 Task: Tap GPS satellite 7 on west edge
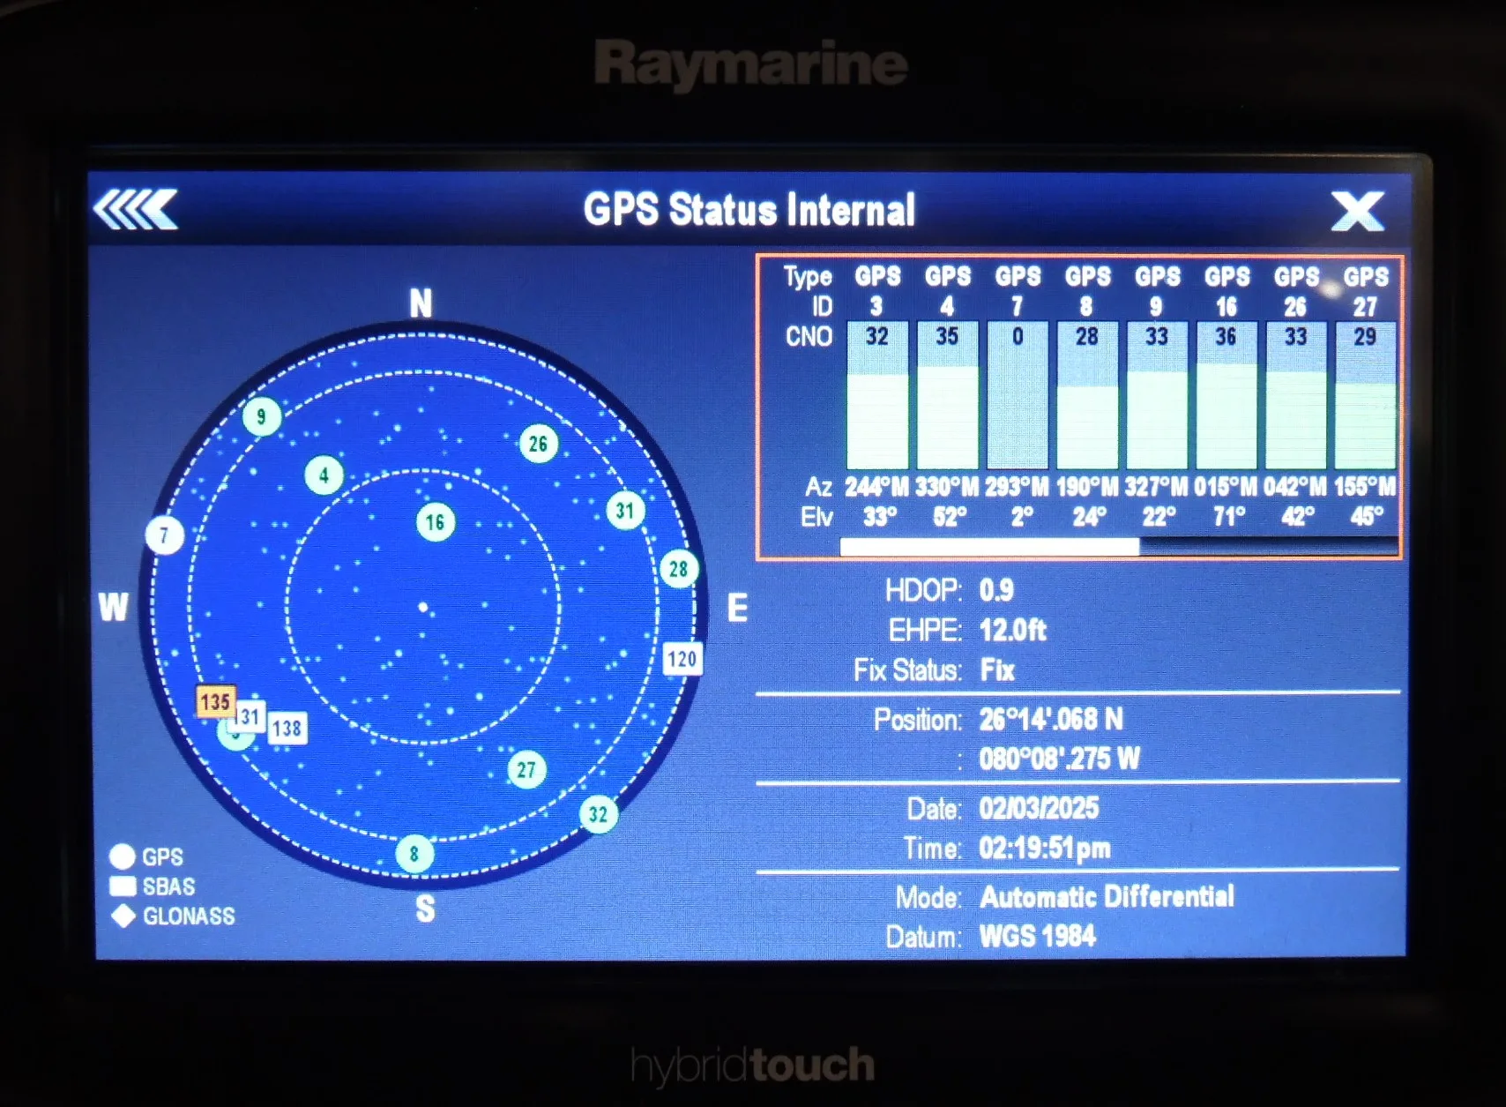click(164, 535)
